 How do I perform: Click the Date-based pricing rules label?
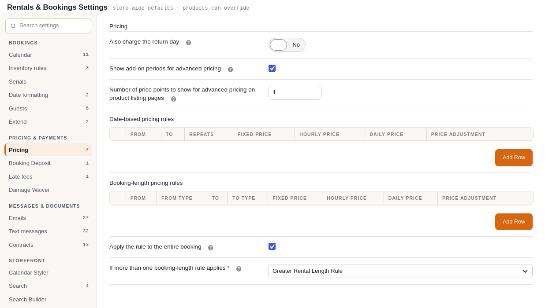pyautogui.click(x=142, y=119)
